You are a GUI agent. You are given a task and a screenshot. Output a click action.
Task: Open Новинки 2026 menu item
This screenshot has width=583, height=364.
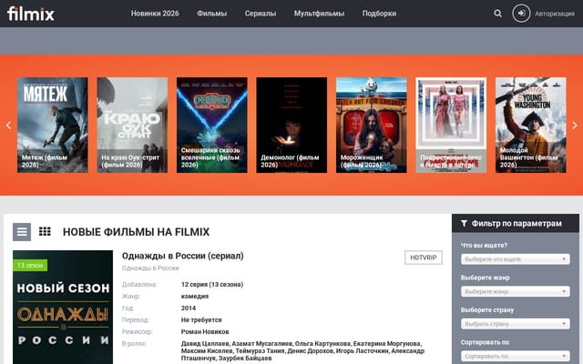[x=155, y=14]
